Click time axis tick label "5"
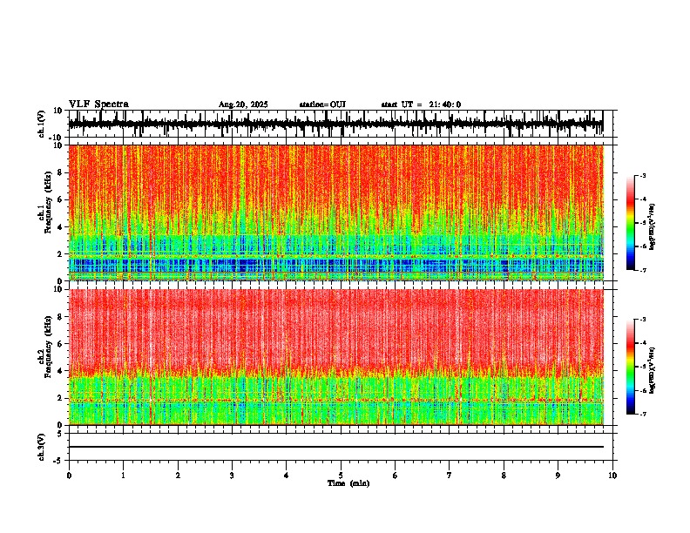 coord(341,476)
